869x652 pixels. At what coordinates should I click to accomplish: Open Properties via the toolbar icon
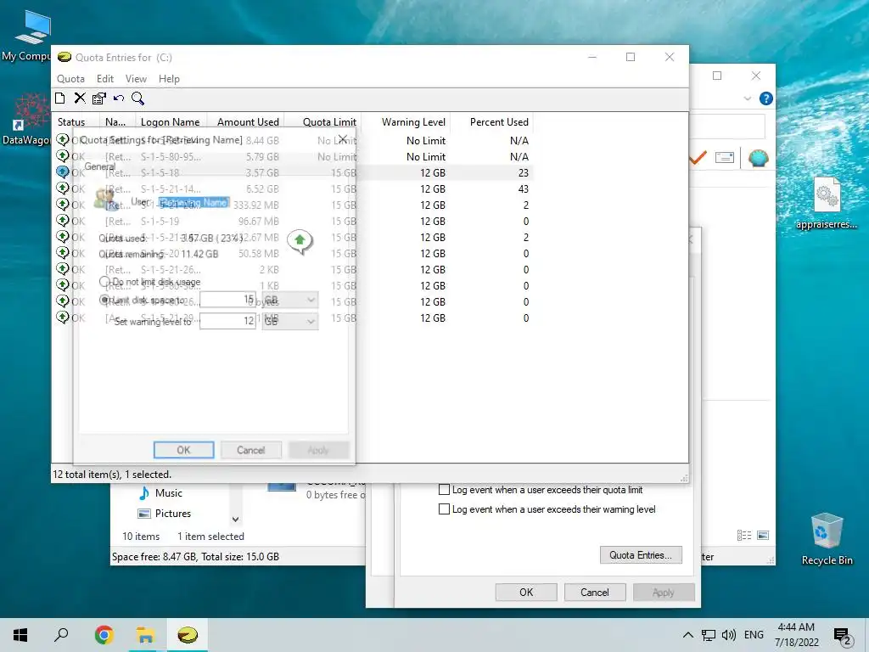99,98
